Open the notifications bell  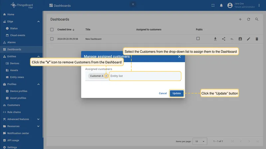[x=221, y=5]
